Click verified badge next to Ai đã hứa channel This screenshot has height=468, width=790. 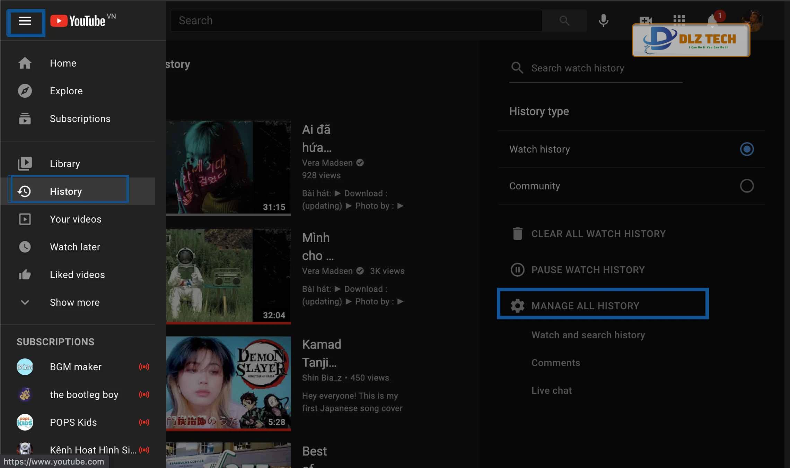pyautogui.click(x=360, y=163)
